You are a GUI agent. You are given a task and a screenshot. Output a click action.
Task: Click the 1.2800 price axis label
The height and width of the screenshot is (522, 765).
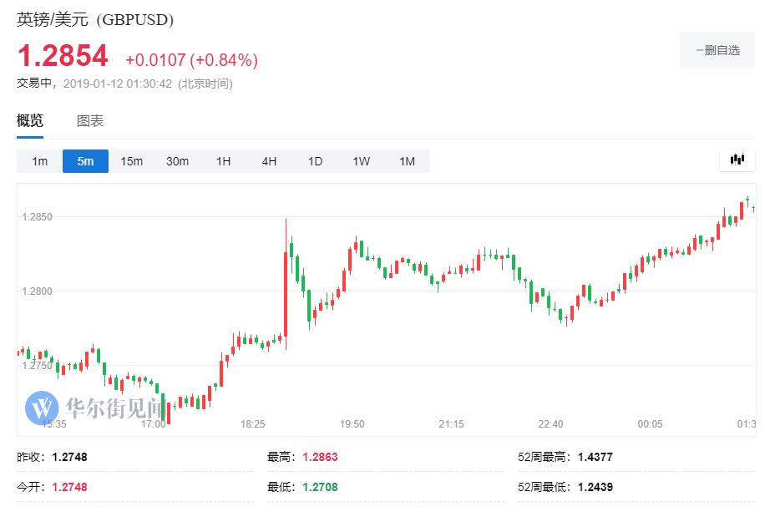click(x=38, y=291)
